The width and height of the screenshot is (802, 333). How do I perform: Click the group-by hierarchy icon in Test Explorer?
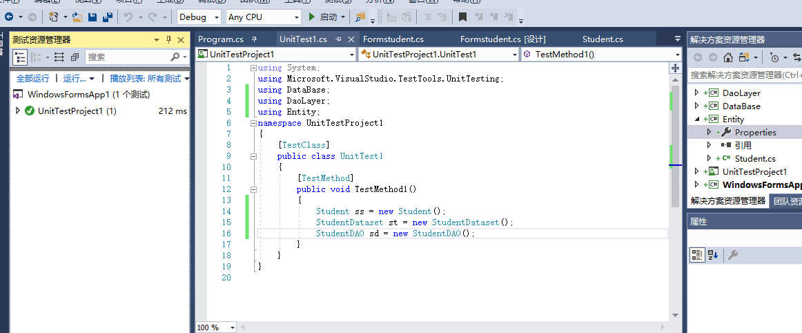(20, 57)
